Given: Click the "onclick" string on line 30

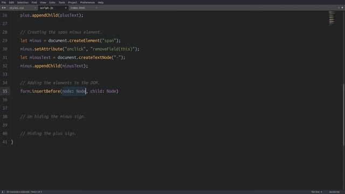Looking at the screenshot, I should coord(75,49).
